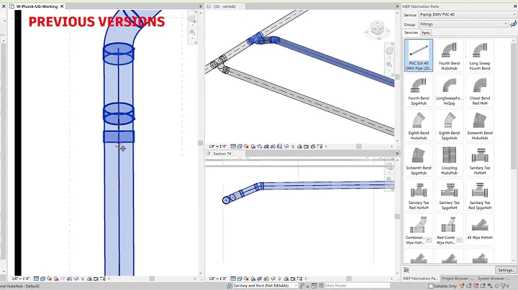
Task: Select the LongSweepFo... HxSpg fitting
Action: click(x=449, y=90)
